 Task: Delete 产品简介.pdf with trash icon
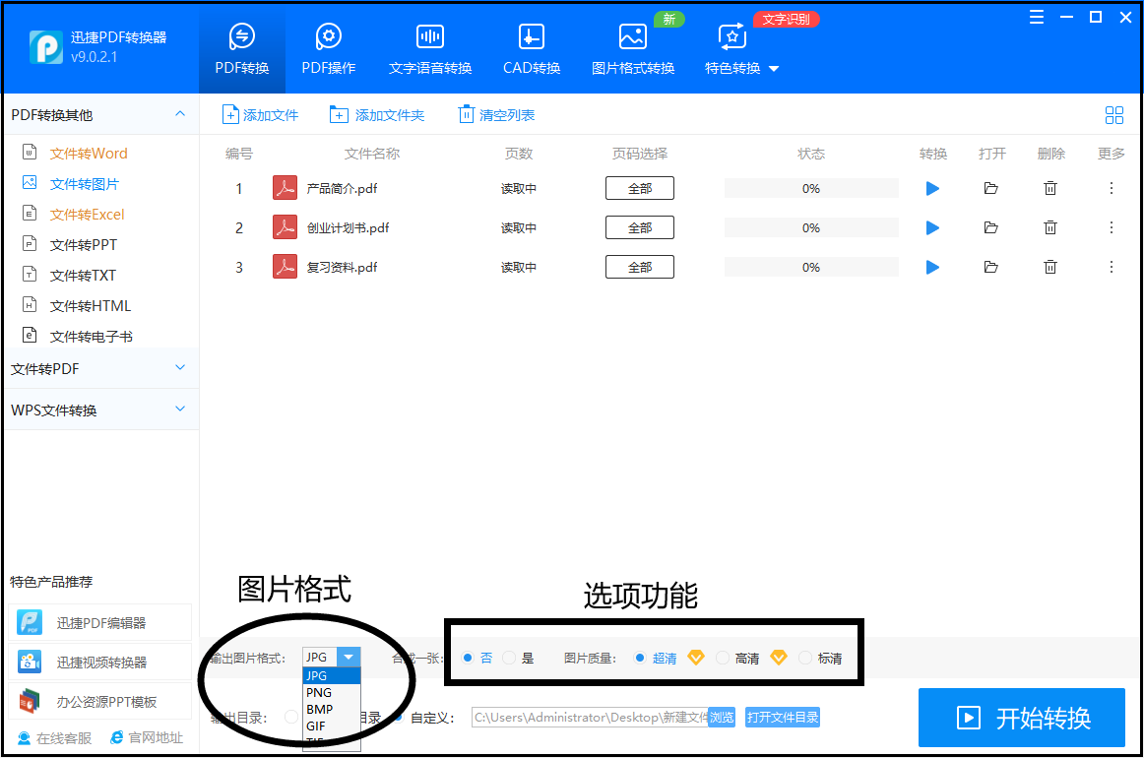click(1050, 188)
